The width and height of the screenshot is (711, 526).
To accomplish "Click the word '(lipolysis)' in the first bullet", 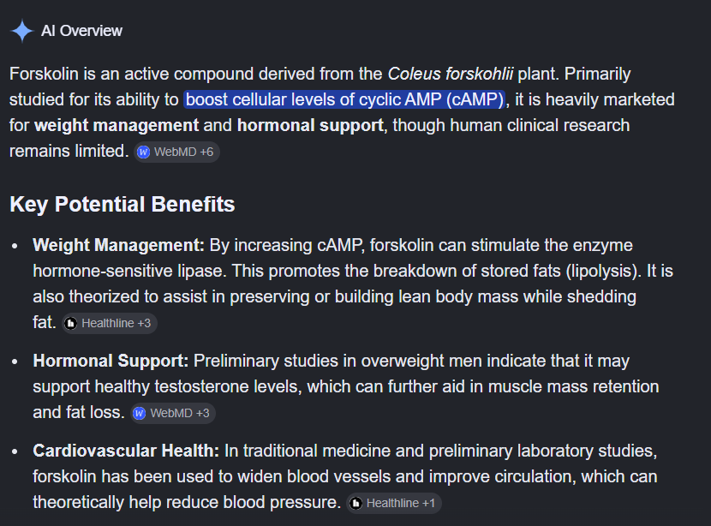I will (x=604, y=272).
